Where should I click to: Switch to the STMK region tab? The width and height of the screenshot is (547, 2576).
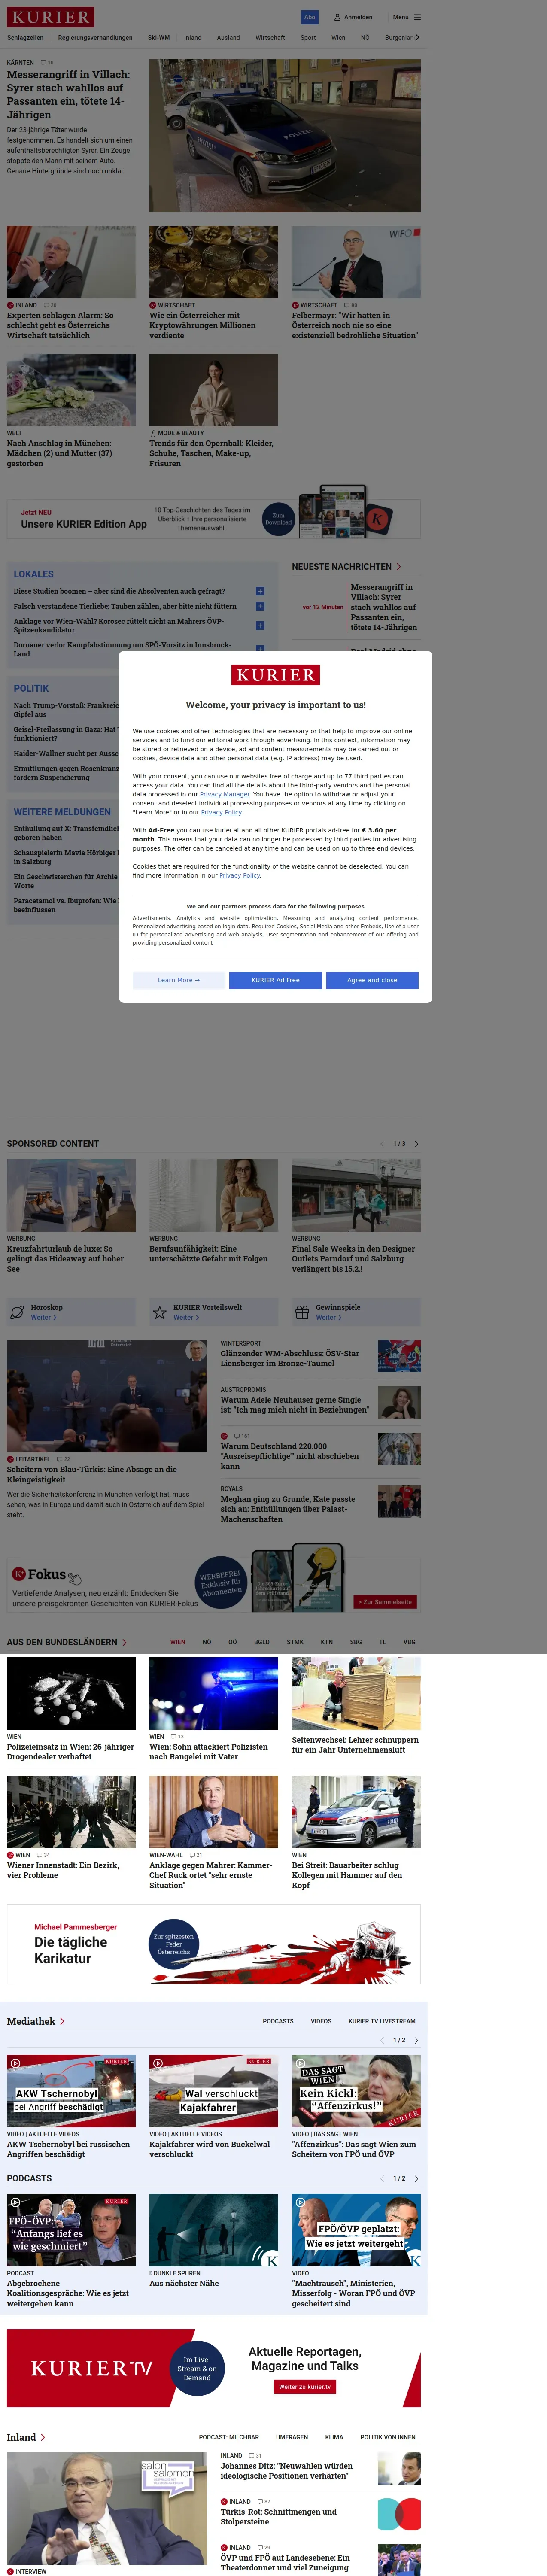[x=295, y=1642]
